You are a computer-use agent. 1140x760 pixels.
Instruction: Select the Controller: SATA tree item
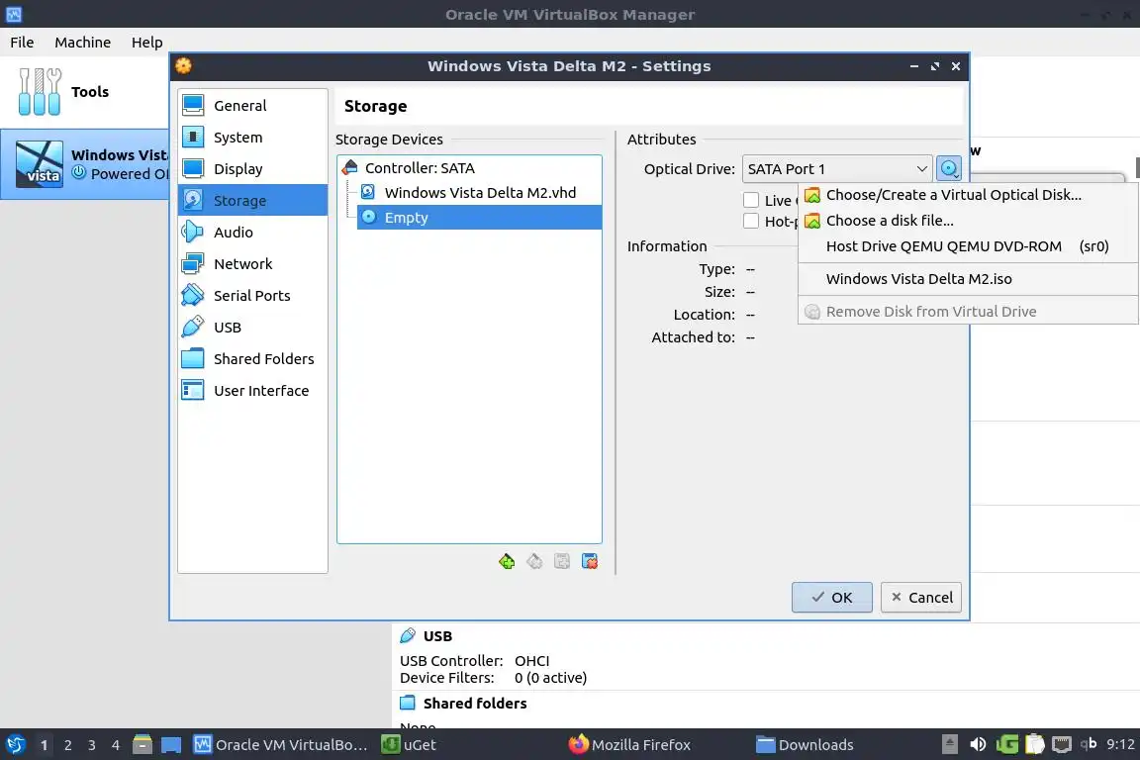470,168
